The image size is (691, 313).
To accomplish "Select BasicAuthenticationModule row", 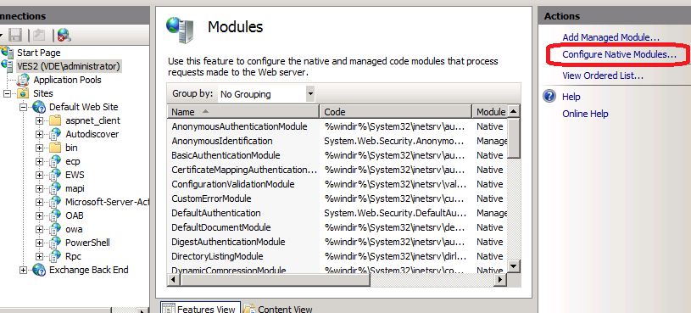I will 337,155.
